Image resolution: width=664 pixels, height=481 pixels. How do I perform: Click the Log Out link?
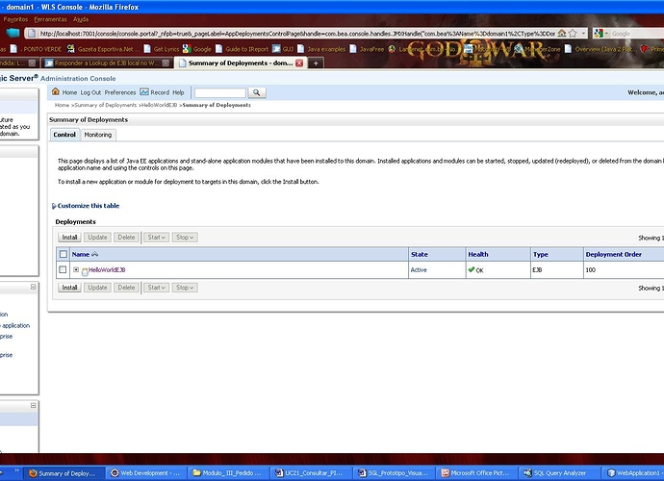(90, 92)
